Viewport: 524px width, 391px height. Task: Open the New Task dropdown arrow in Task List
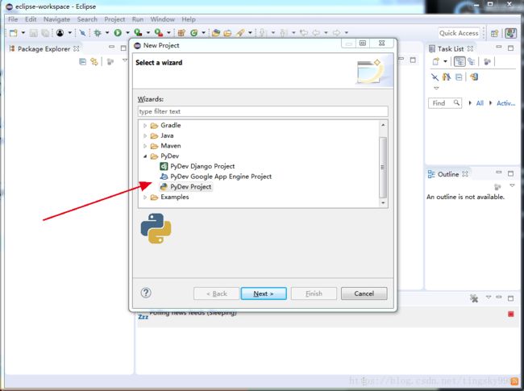[x=445, y=61]
